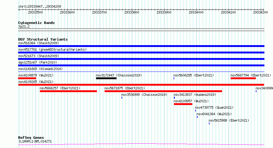Screen dimensions: 273x148
Task: Click the chrX:29333447..29334209 position label
Action: [x=40, y=6]
